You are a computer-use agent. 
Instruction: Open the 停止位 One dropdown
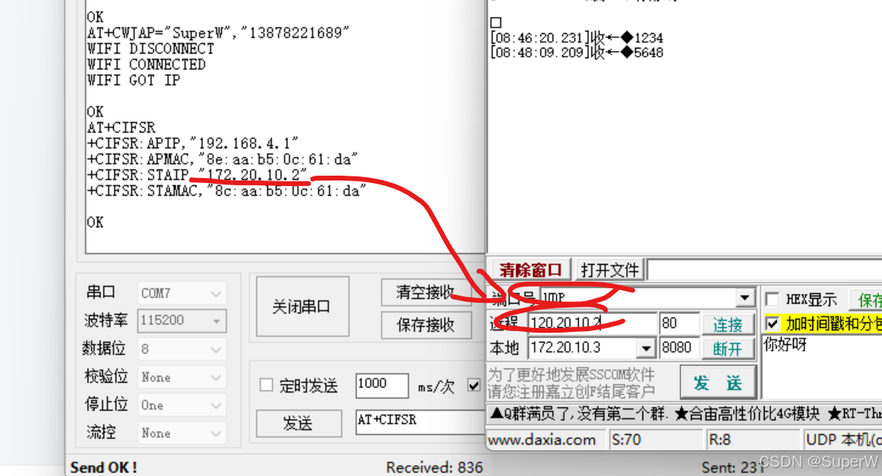181,405
